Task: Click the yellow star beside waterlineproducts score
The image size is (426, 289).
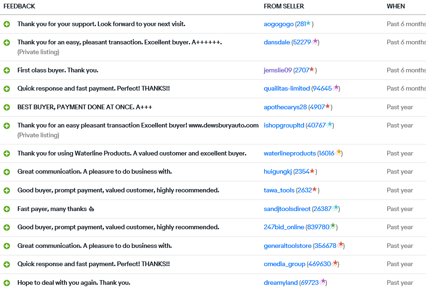Action: [x=338, y=153]
